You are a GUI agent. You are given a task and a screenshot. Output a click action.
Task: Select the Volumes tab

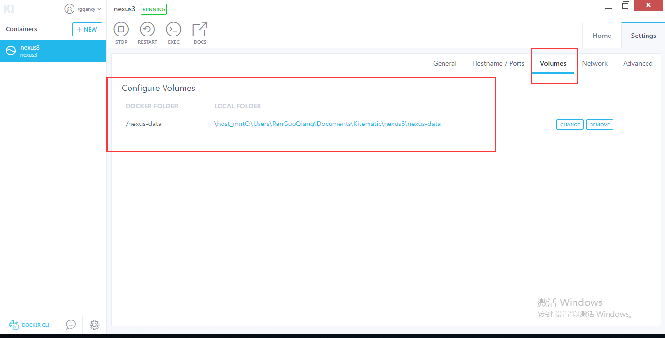pyautogui.click(x=553, y=63)
